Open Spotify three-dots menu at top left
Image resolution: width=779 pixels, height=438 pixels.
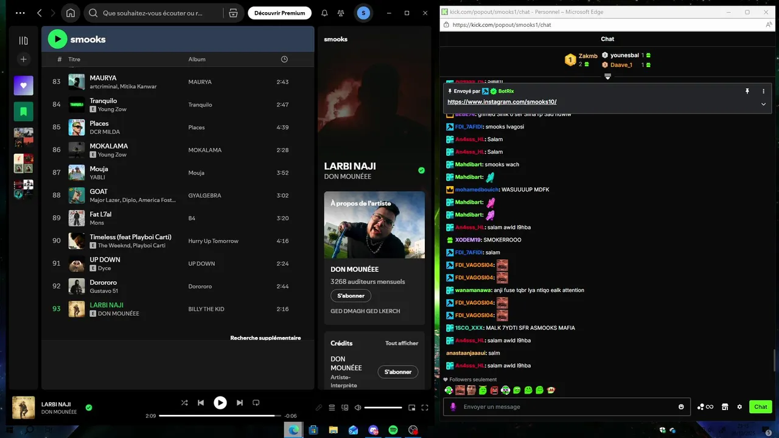(20, 13)
